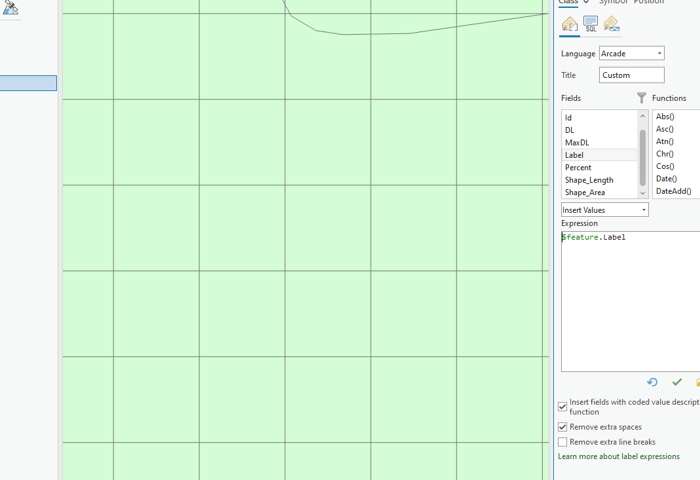Verify the expression with green checkmark icon
700x480 pixels.
click(x=677, y=382)
